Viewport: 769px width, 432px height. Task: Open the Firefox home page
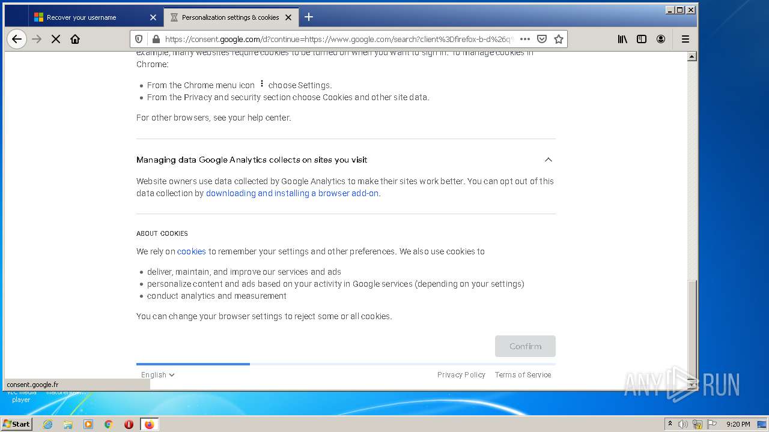(75, 39)
